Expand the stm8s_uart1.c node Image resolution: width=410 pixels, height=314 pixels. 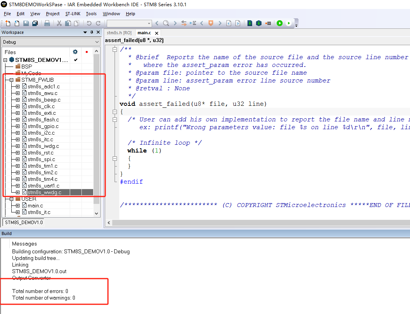pos(18,186)
